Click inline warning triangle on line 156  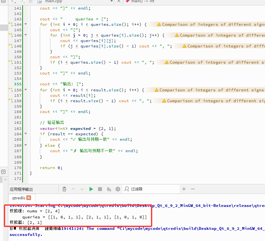click(156, 90)
